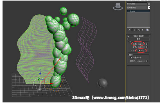The image size is (160, 103).
Task: Toggle Show End Result under the modifier stack
Action: pyautogui.click(x=134, y=30)
